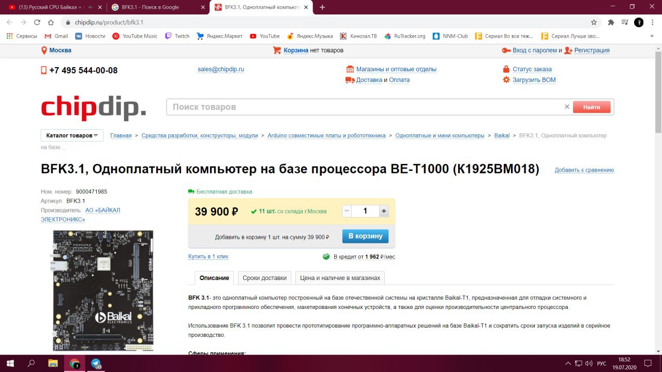Open Telegram from the taskbar
Viewport: 662px width, 372px height.
[96, 363]
